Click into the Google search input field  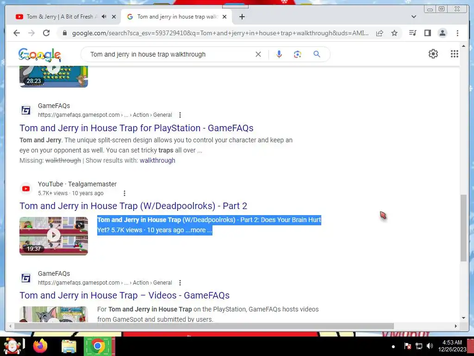tap(170, 54)
